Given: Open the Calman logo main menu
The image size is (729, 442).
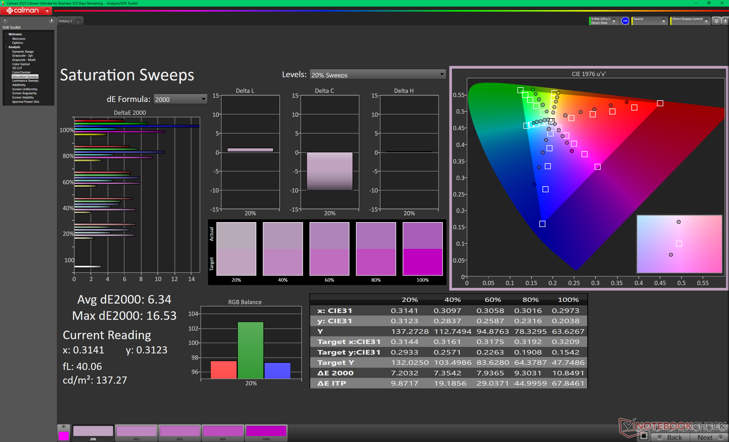Looking at the screenshot, I should tap(26, 11).
